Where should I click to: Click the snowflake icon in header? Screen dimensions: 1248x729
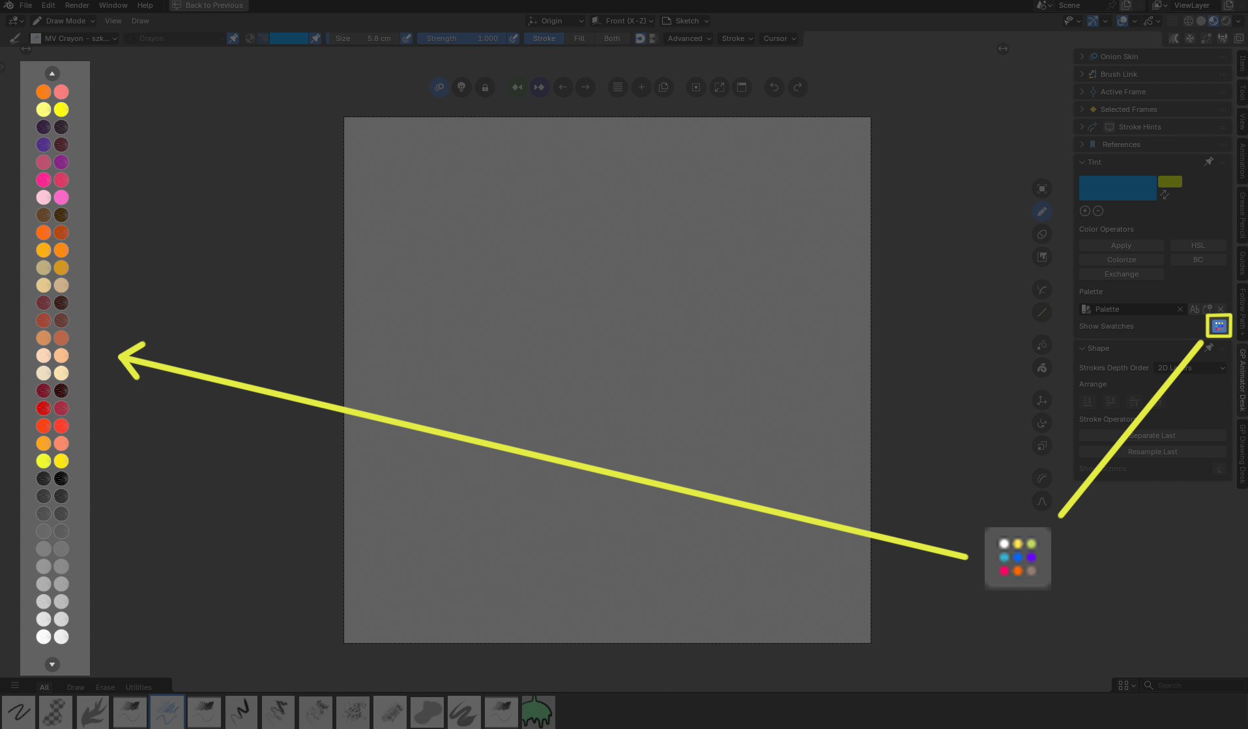pyautogui.click(x=1189, y=38)
